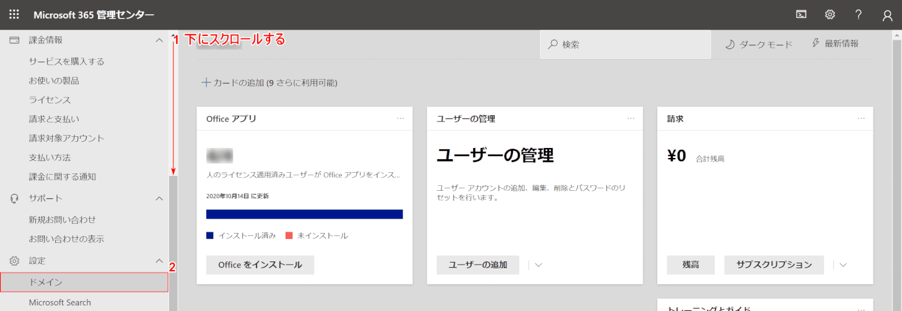Open the Office アプリ card ellipsis menu

tap(401, 118)
